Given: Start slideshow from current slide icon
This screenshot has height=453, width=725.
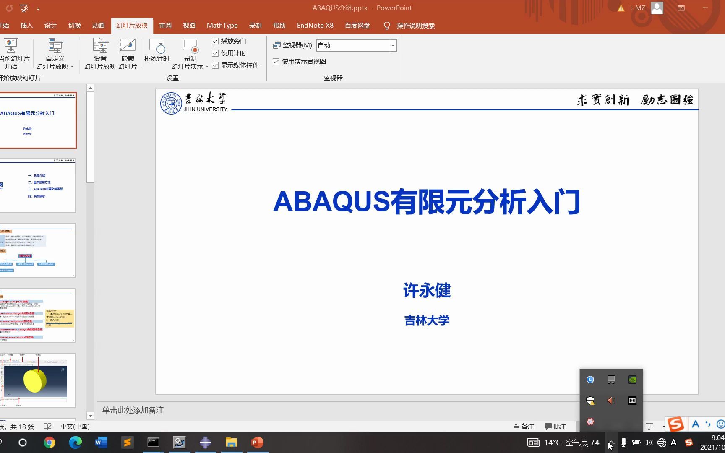Looking at the screenshot, I should (11, 54).
